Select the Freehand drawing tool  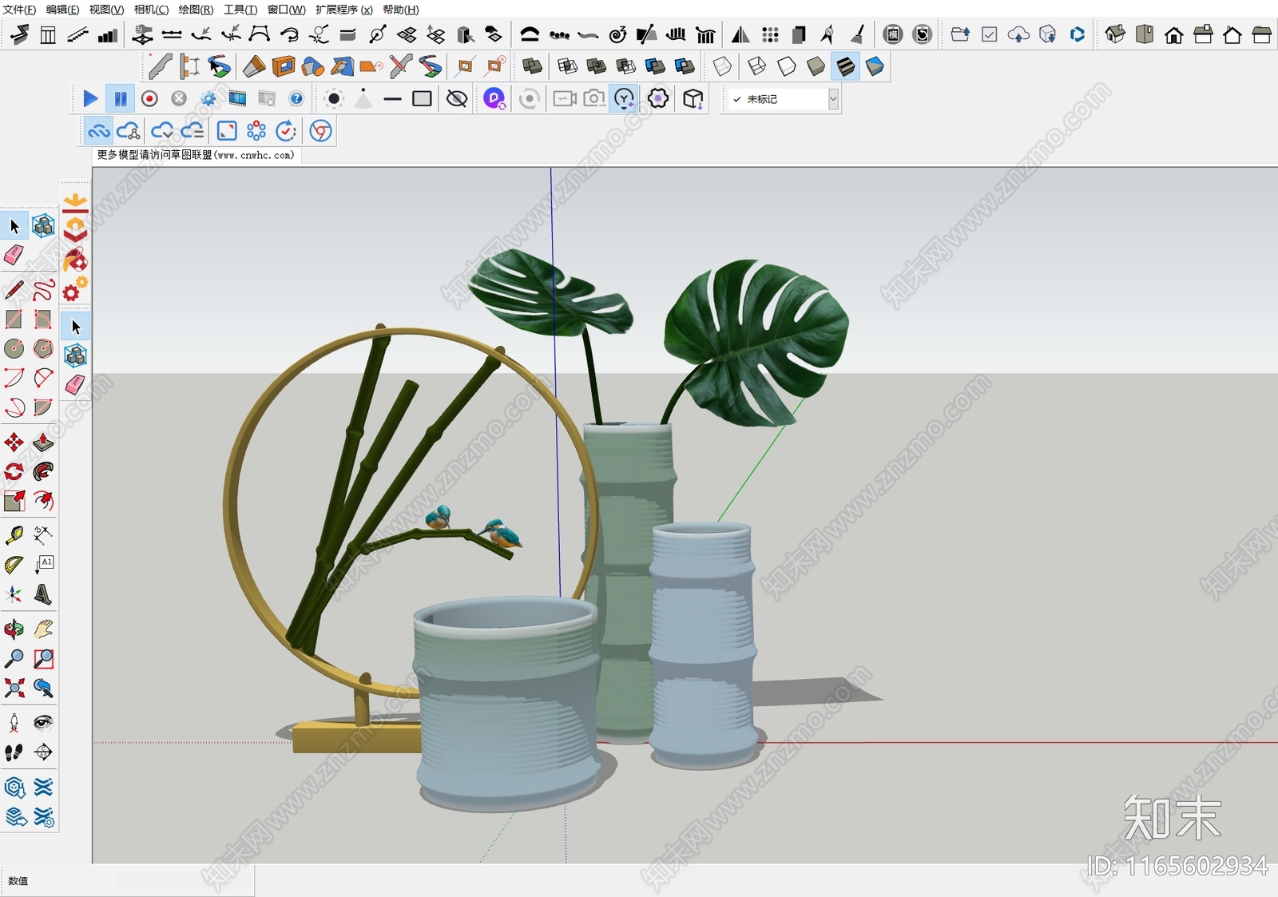click(43, 289)
